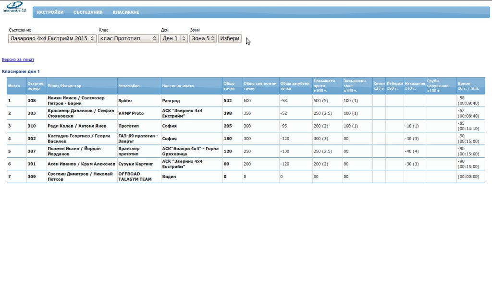Screen dimensions: 492x307
Task: Open the Зони zone dropdown
Action: pos(203,38)
